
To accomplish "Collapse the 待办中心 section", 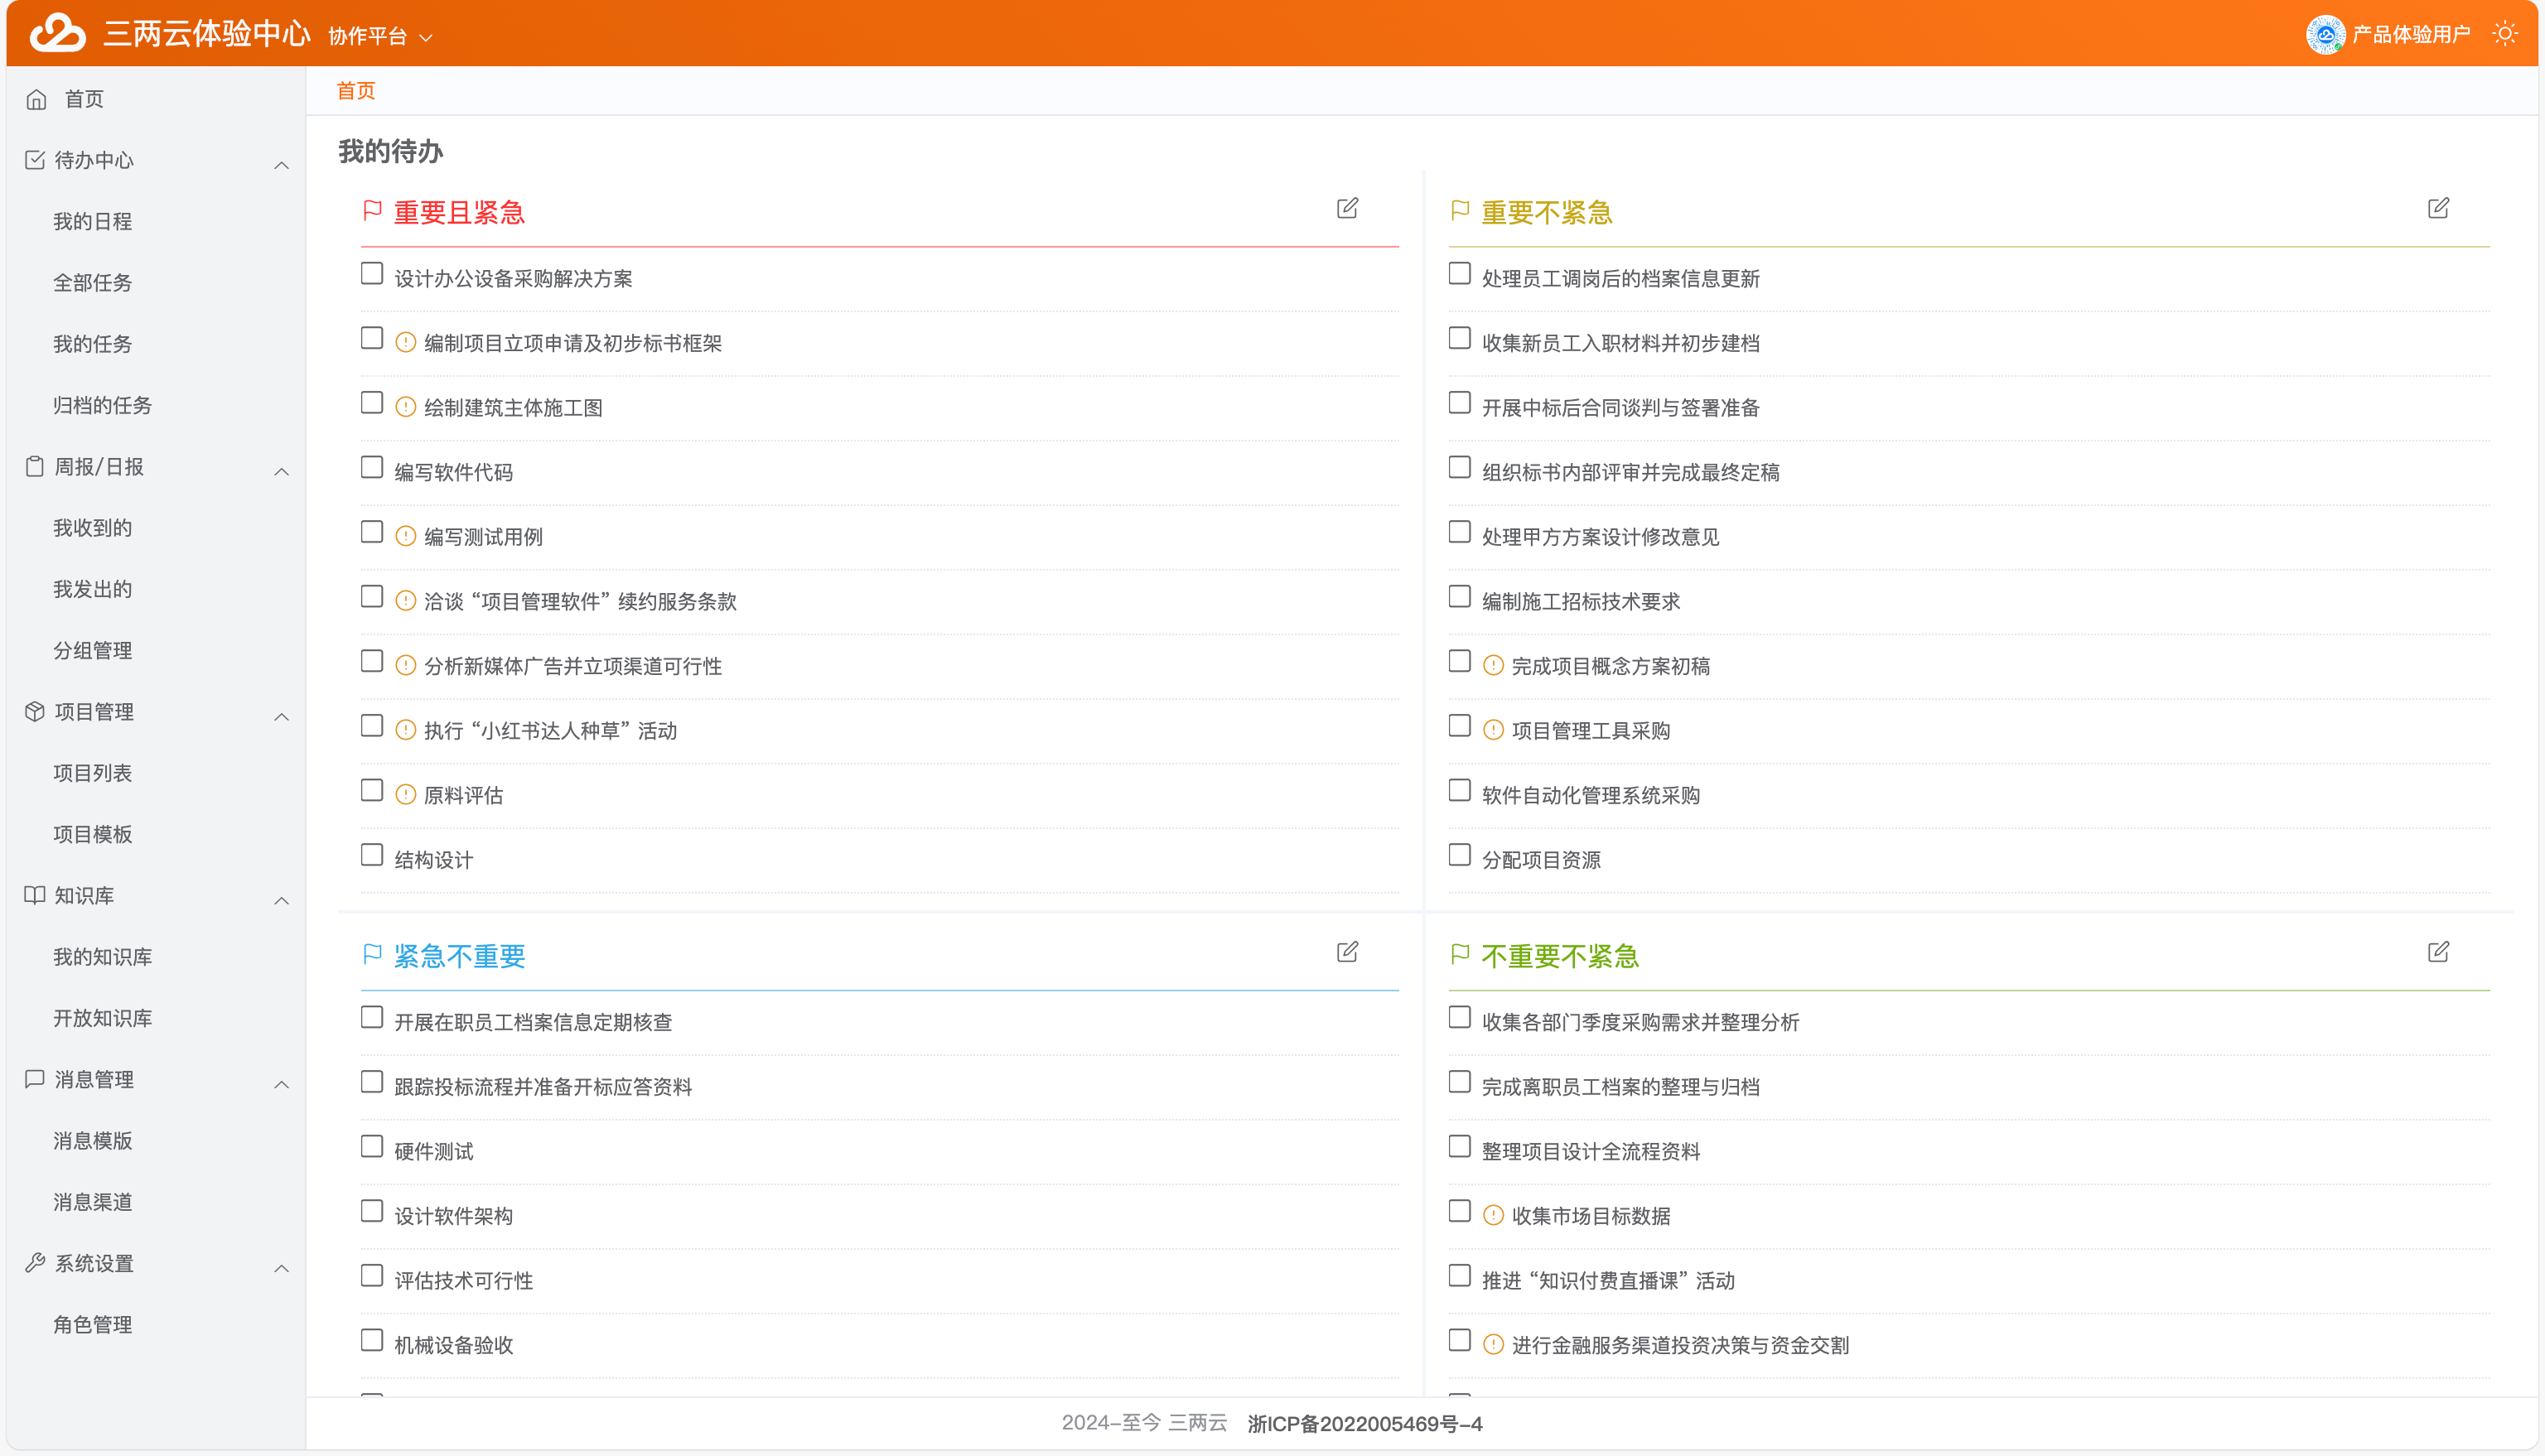I will click(281, 163).
